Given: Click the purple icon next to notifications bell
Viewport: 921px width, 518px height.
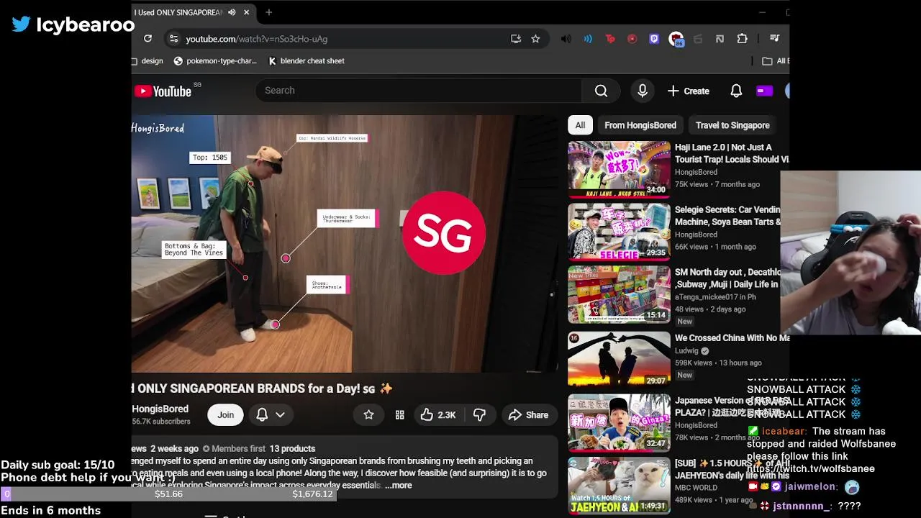Looking at the screenshot, I should 764,91.
